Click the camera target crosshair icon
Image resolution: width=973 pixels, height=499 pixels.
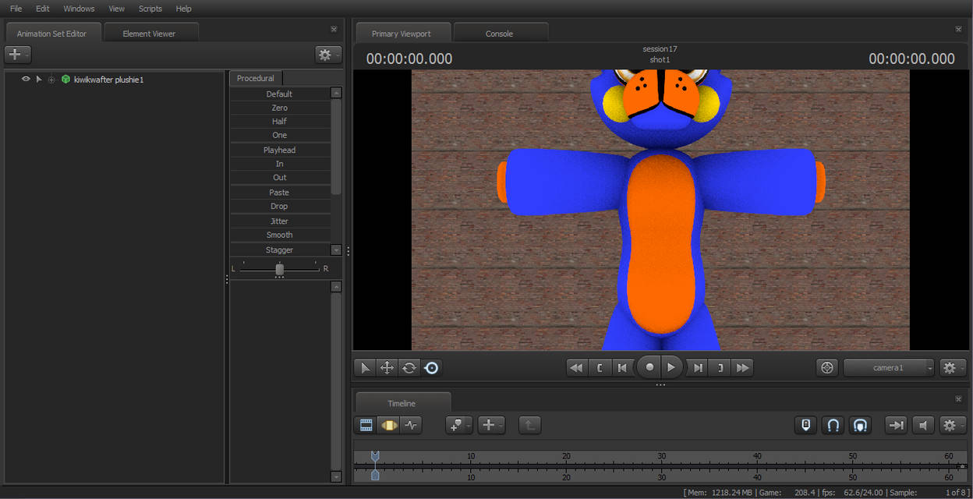tap(827, 367)
